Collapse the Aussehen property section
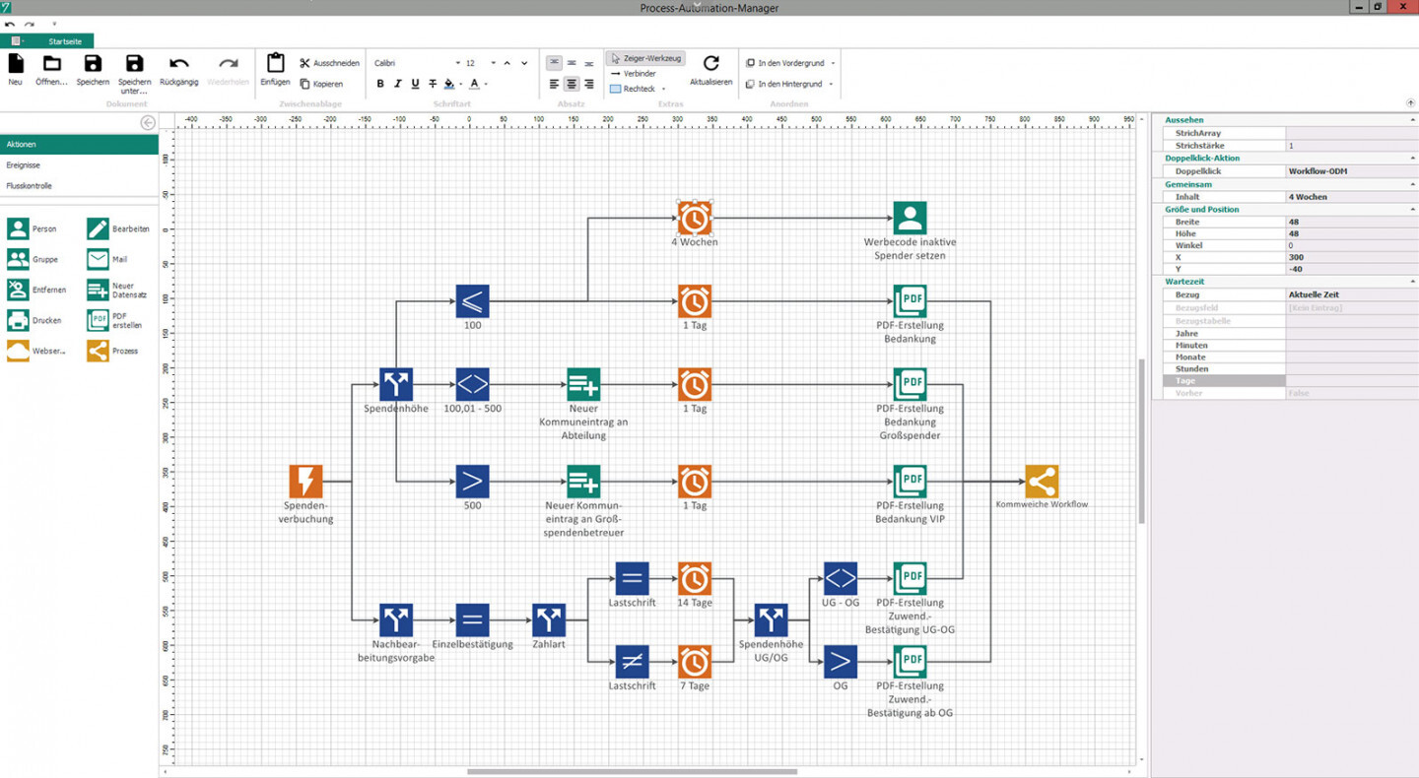Screen dimensions: 1419x778 point(1412,120)
